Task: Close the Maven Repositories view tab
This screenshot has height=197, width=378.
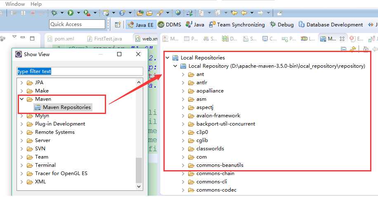Action: (342, 38)
